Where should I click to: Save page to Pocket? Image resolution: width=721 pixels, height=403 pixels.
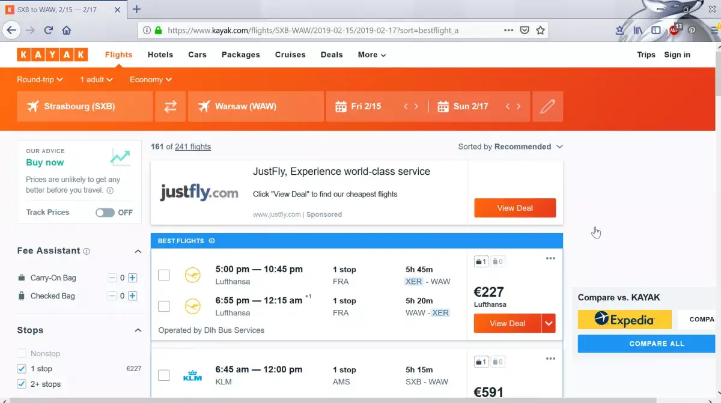(x=525, y=30)
